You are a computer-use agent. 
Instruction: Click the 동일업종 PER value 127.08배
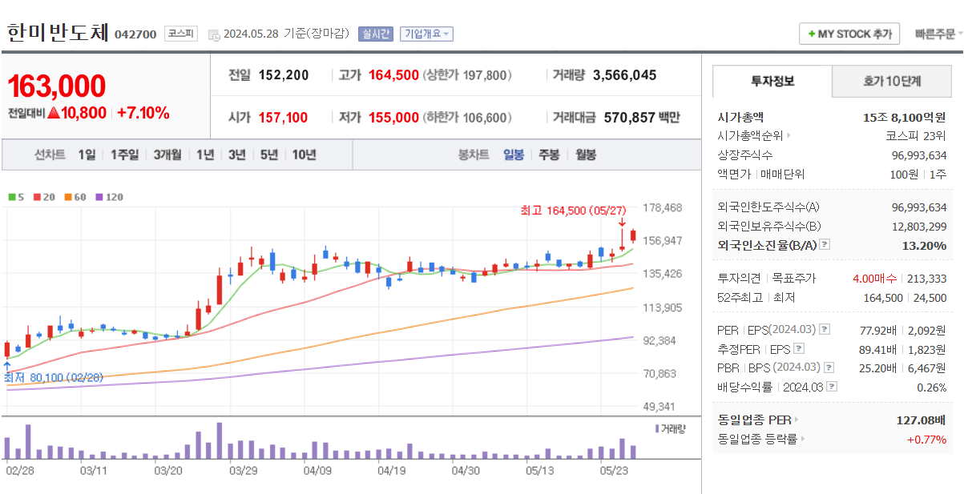point(921,420)
